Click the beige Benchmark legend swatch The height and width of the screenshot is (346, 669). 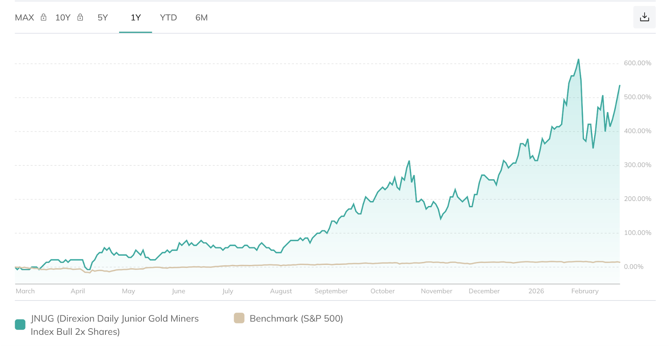(x=239, y=318)
